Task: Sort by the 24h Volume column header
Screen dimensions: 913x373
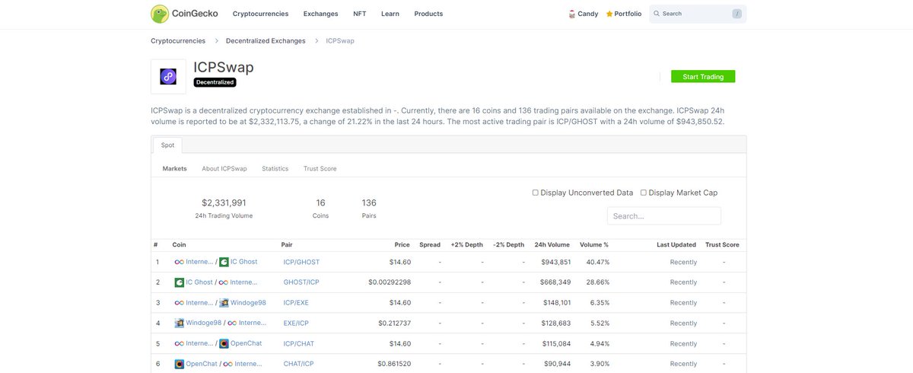Action: click(552, 245)
